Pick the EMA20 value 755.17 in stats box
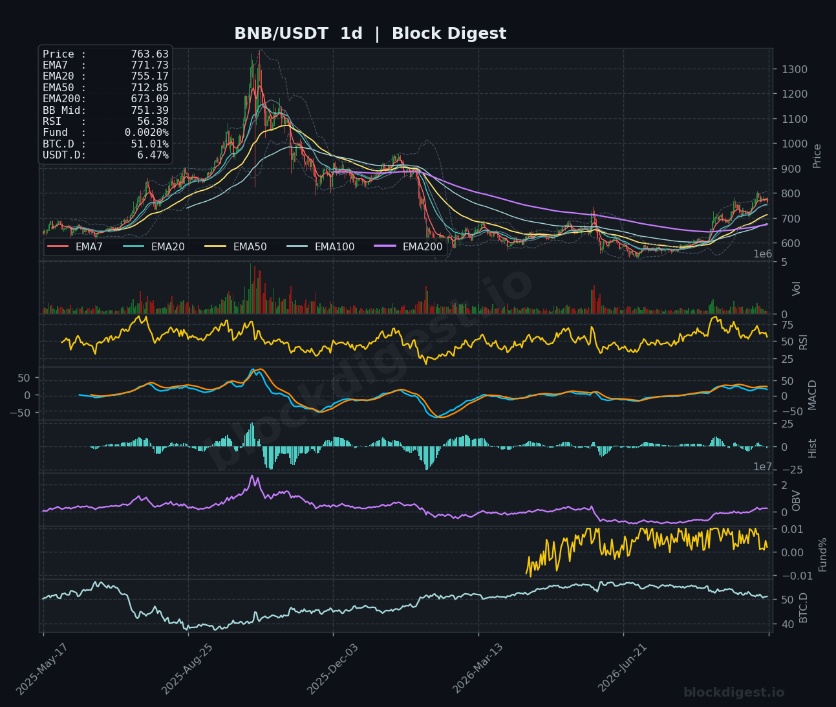The height and width of the screenshot is (707, 836). coord(149,77)
